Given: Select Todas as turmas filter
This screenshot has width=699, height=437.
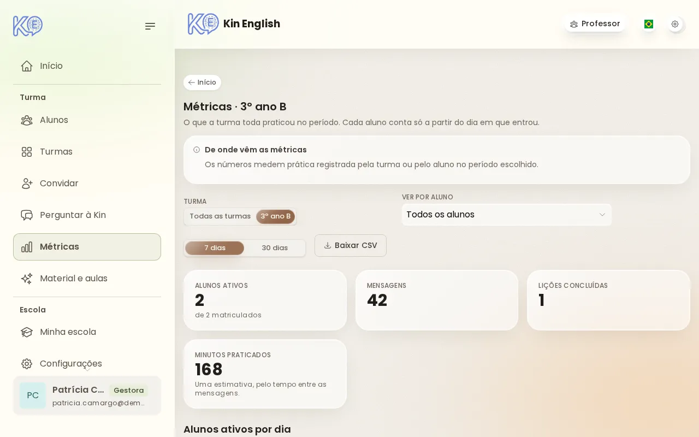Looking at the screenshot, I should pyautogui.click(x=220, y=216).
